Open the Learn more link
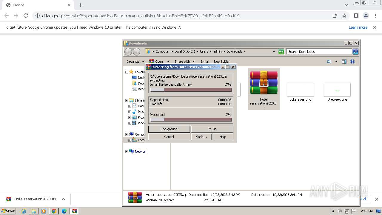 (x=358, y=27)
